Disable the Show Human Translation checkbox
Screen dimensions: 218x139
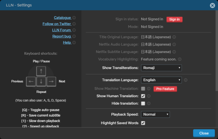(x=143, y=96)
